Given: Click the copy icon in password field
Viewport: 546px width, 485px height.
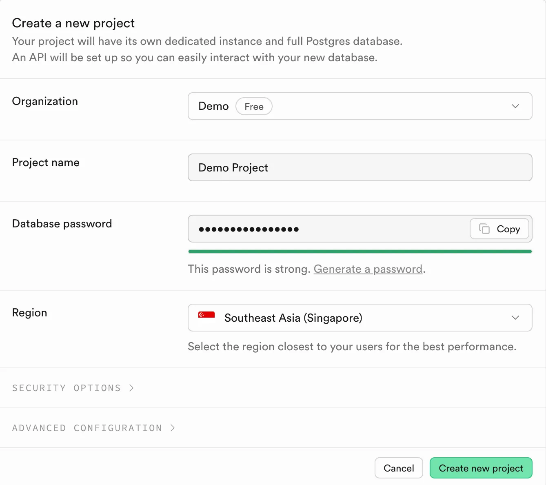Looking at the screenshot, I should coord(484,229).
